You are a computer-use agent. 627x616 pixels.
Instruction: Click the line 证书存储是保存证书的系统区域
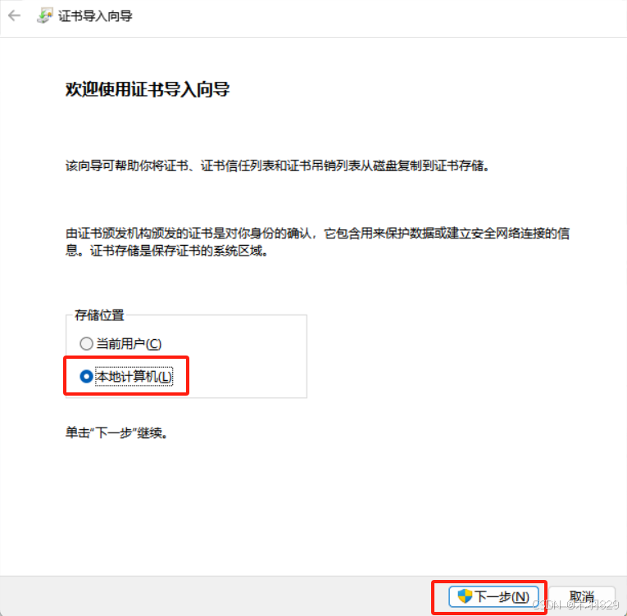[179, 251]
